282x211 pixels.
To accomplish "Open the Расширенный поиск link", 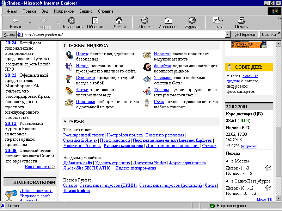I will tap(84, 135).
